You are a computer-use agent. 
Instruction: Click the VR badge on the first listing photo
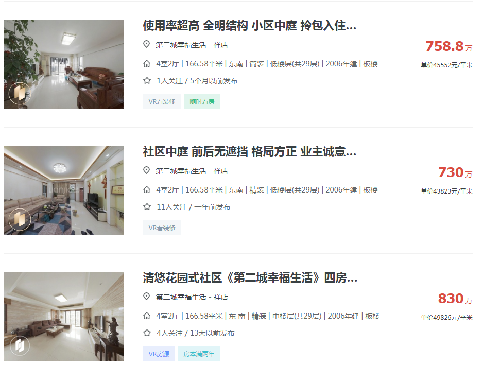(x=20, y=93)
